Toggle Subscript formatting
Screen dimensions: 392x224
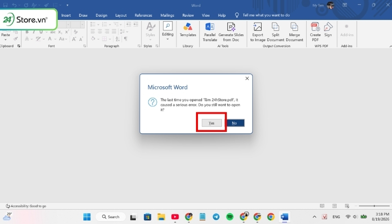tap(60, 32)
